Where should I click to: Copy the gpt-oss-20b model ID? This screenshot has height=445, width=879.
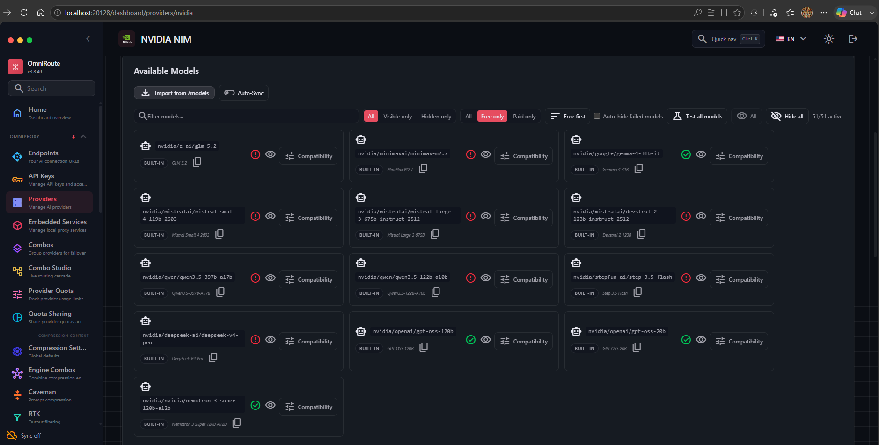[x=637, y=347]
